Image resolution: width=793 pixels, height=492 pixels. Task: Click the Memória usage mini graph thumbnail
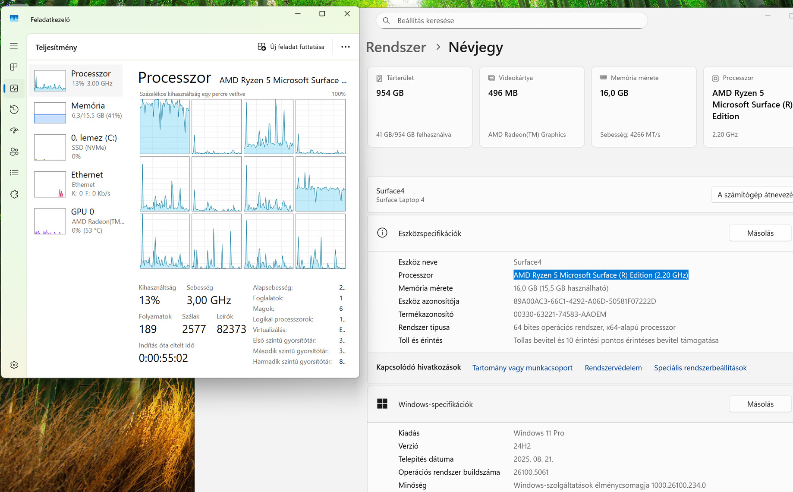point(50,113)
